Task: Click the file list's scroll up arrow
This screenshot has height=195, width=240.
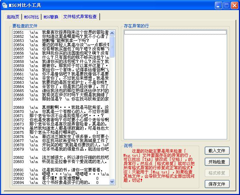Action: coord(112,33)
